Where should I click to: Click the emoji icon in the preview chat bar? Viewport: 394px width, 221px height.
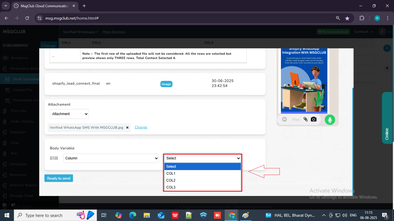click(x=284, y=120)
